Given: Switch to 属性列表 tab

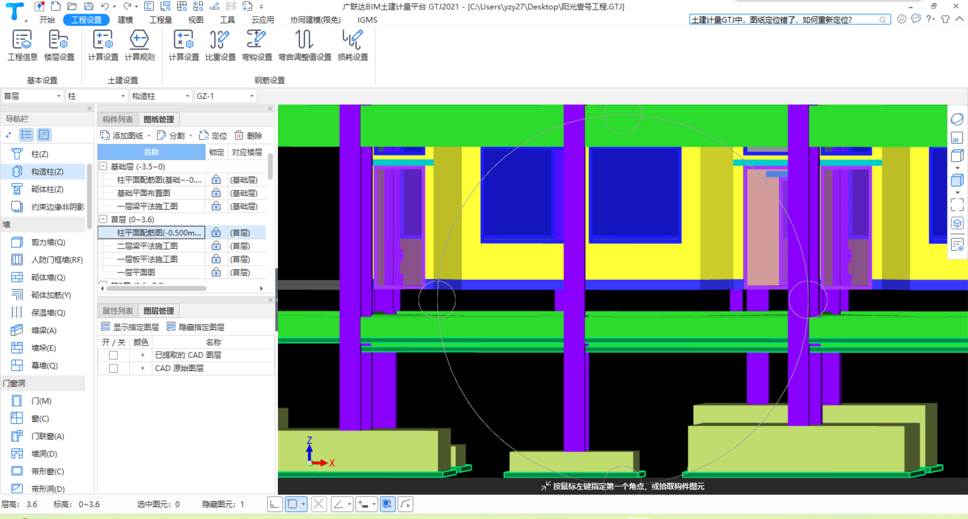Looking at the screenshot, I should tap(117, 311).
